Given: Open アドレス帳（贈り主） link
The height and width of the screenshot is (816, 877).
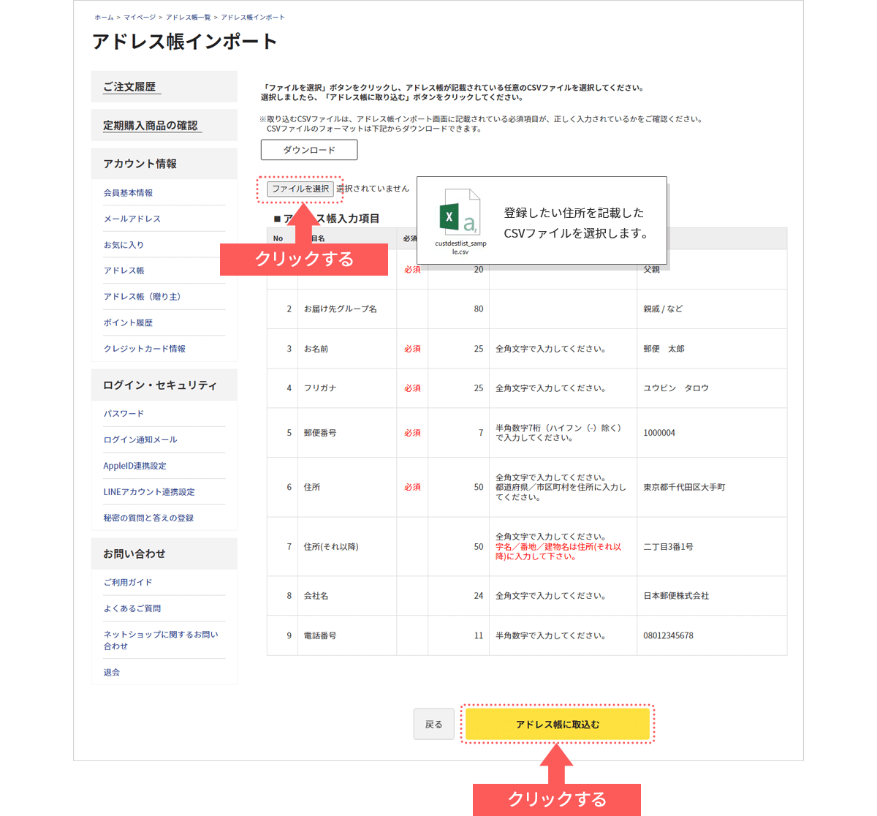Looking at the screenshot, I should (x=142, y=297).
